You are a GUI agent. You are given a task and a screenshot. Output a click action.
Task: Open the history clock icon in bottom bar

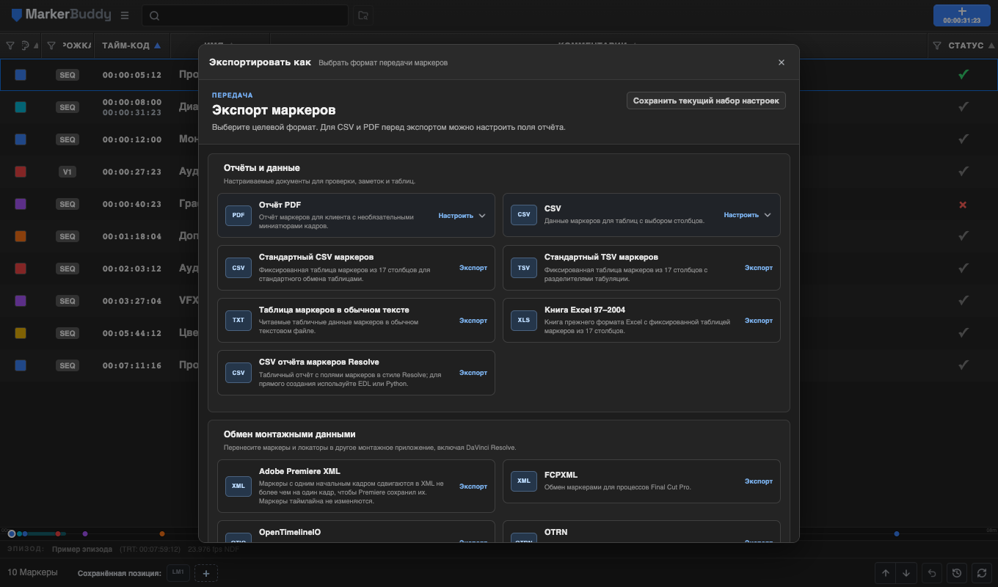point(956,573)
